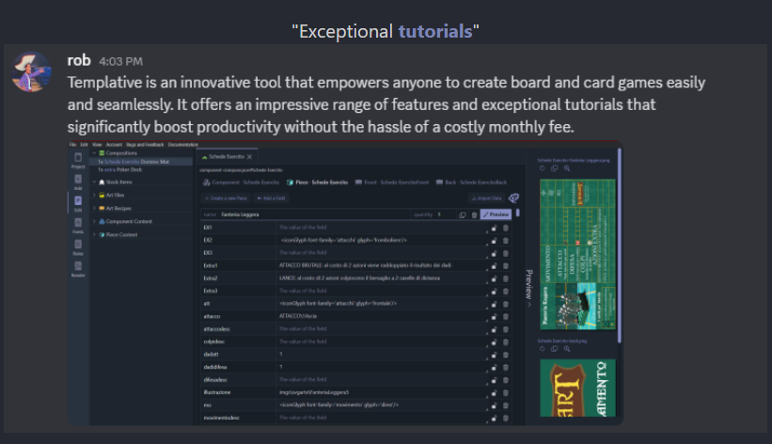The image size is (772, 444).
Task: Delete the attacco field
Action: [x=506, y=316]
